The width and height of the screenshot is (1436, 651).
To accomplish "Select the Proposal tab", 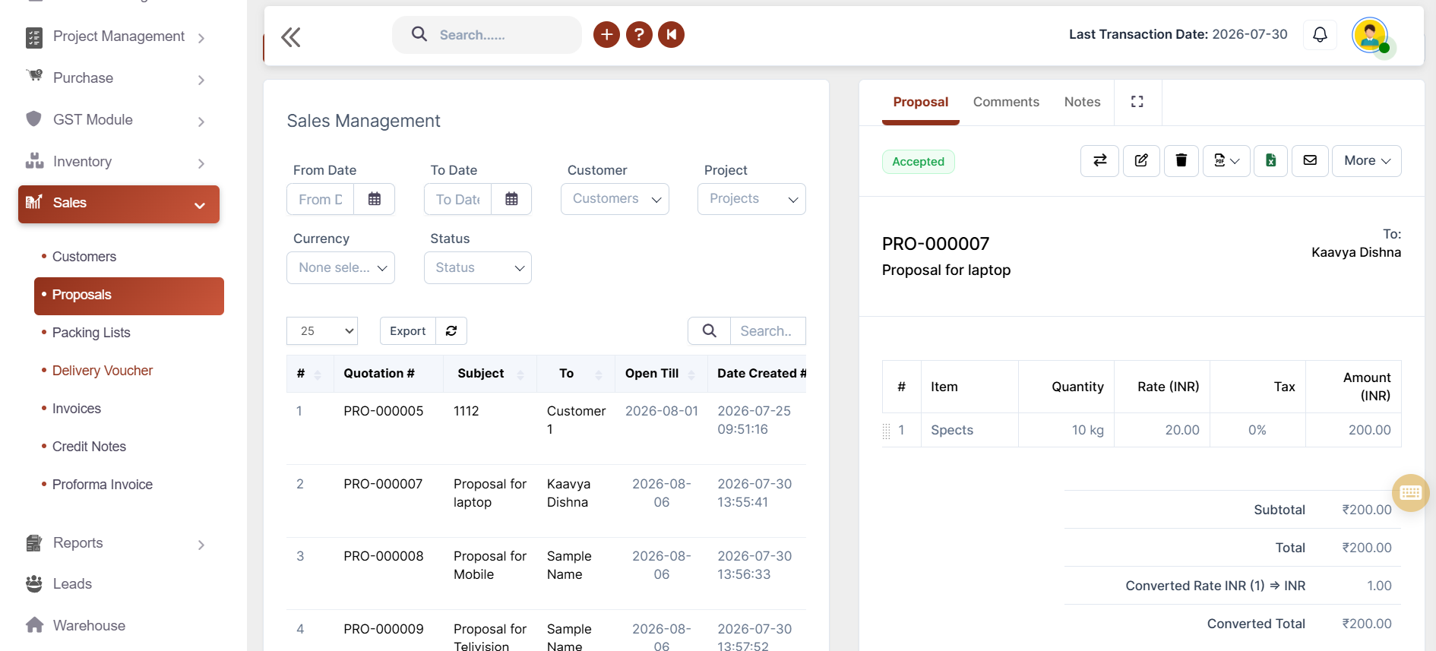I will click(921, 102).
